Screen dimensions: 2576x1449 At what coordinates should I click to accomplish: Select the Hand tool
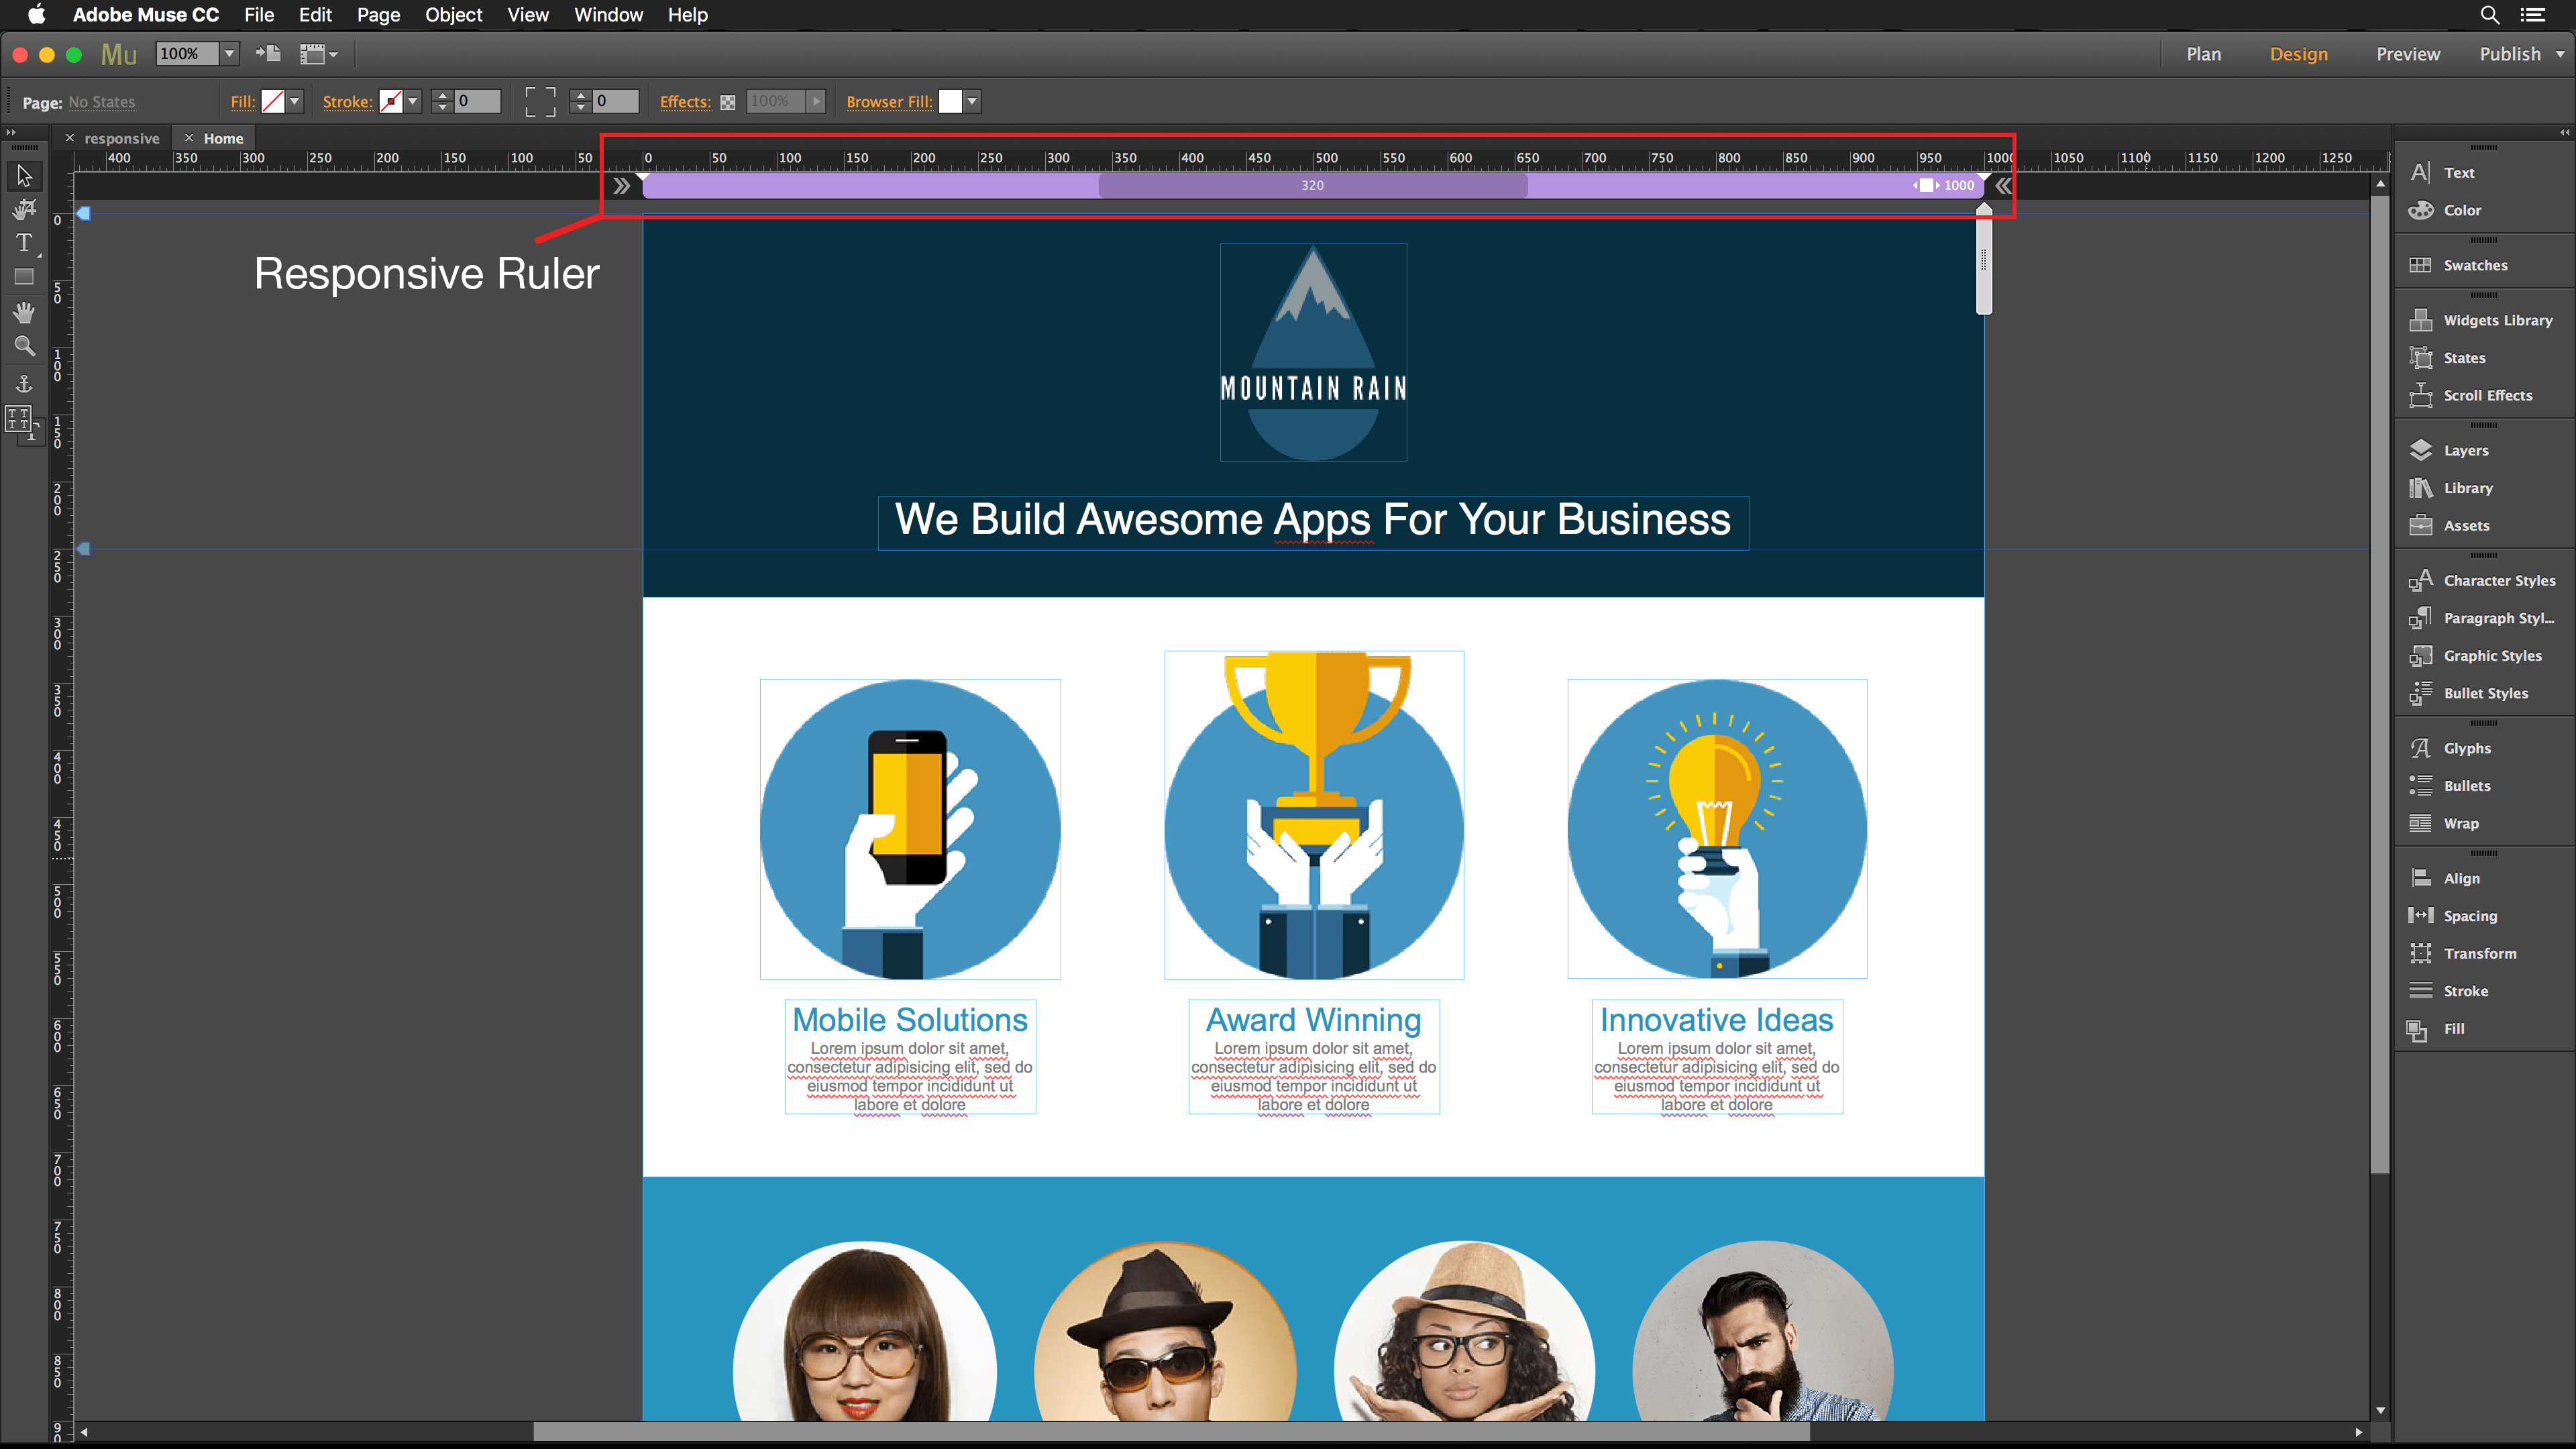(x=24, y=313)
